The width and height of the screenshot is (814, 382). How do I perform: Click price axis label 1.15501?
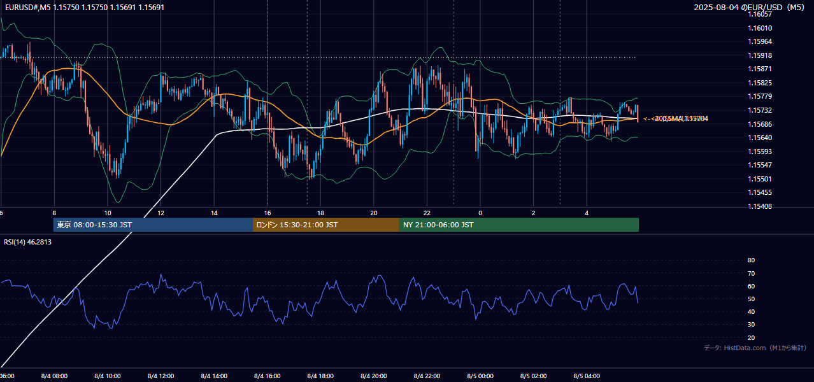759,179
